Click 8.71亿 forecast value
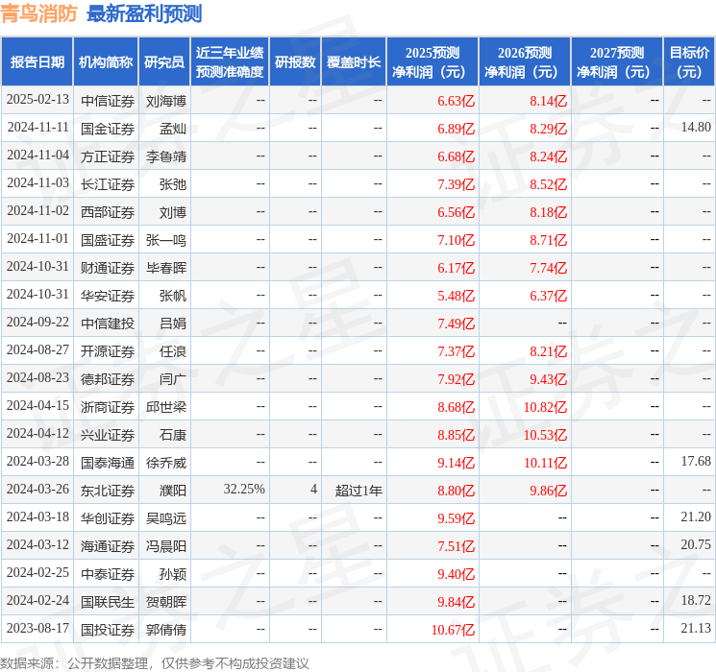The width and height of the screenshot is (716, 672). click(548, 240)
